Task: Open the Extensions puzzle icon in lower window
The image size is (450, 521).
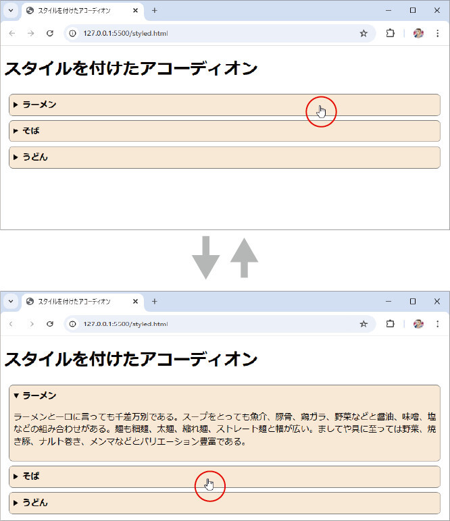Action: (390, 324)
